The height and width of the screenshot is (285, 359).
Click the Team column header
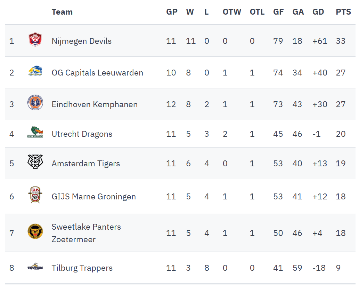62,12
